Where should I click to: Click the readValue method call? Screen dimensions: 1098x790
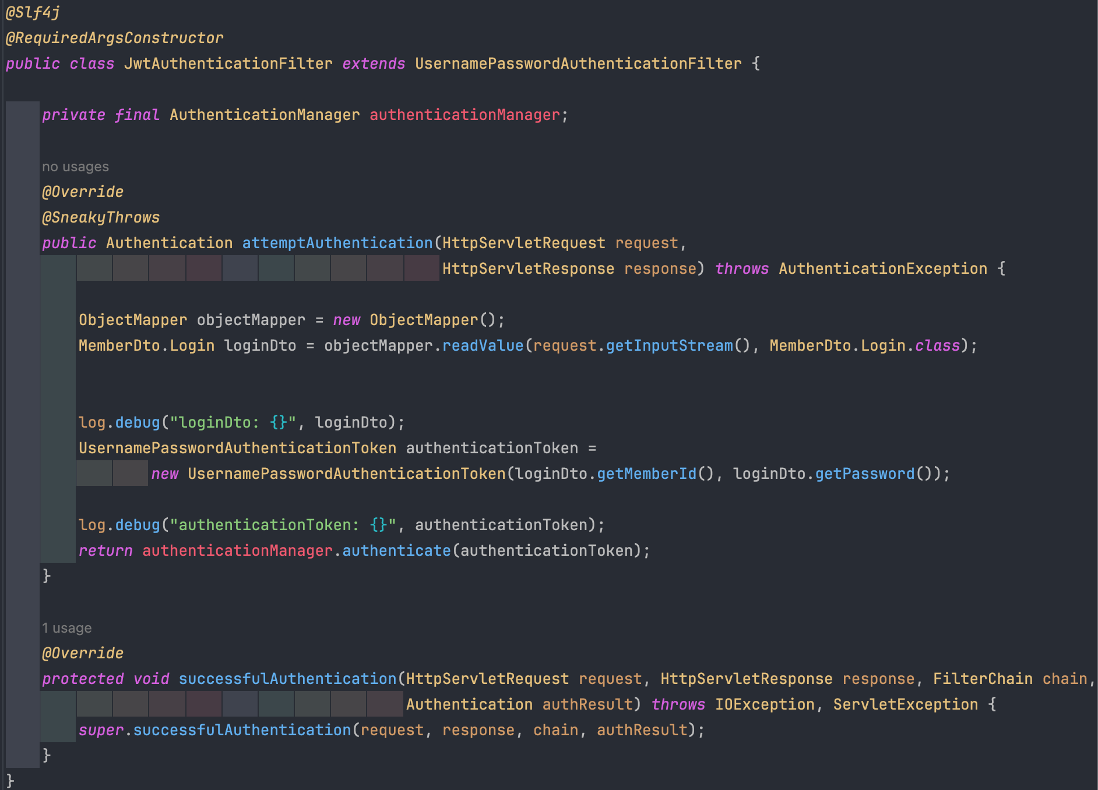pyautogui.click(x=483, y=345)
